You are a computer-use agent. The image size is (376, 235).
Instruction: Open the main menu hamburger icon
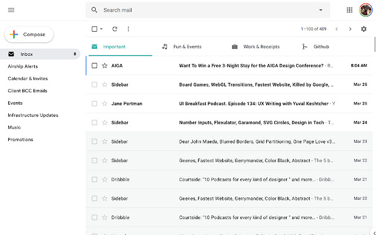point(12,10)
